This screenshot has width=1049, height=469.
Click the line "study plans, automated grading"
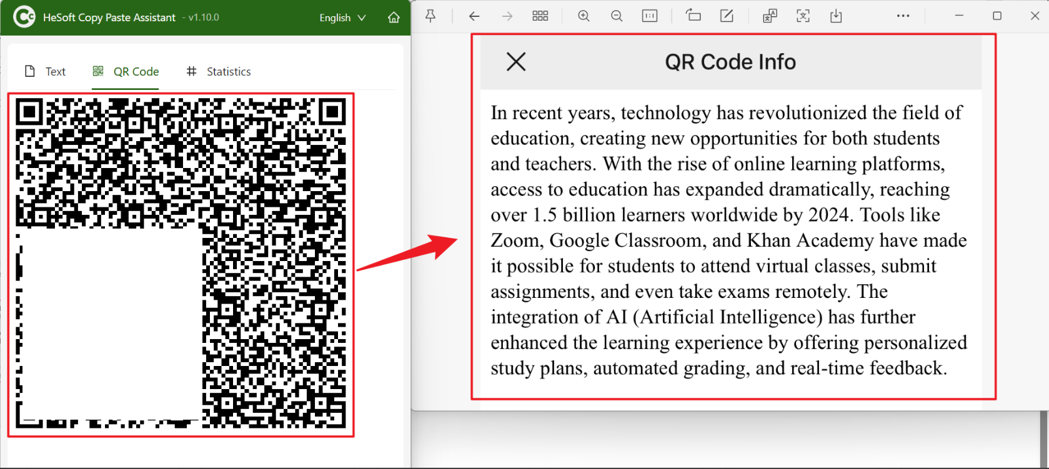719,369
